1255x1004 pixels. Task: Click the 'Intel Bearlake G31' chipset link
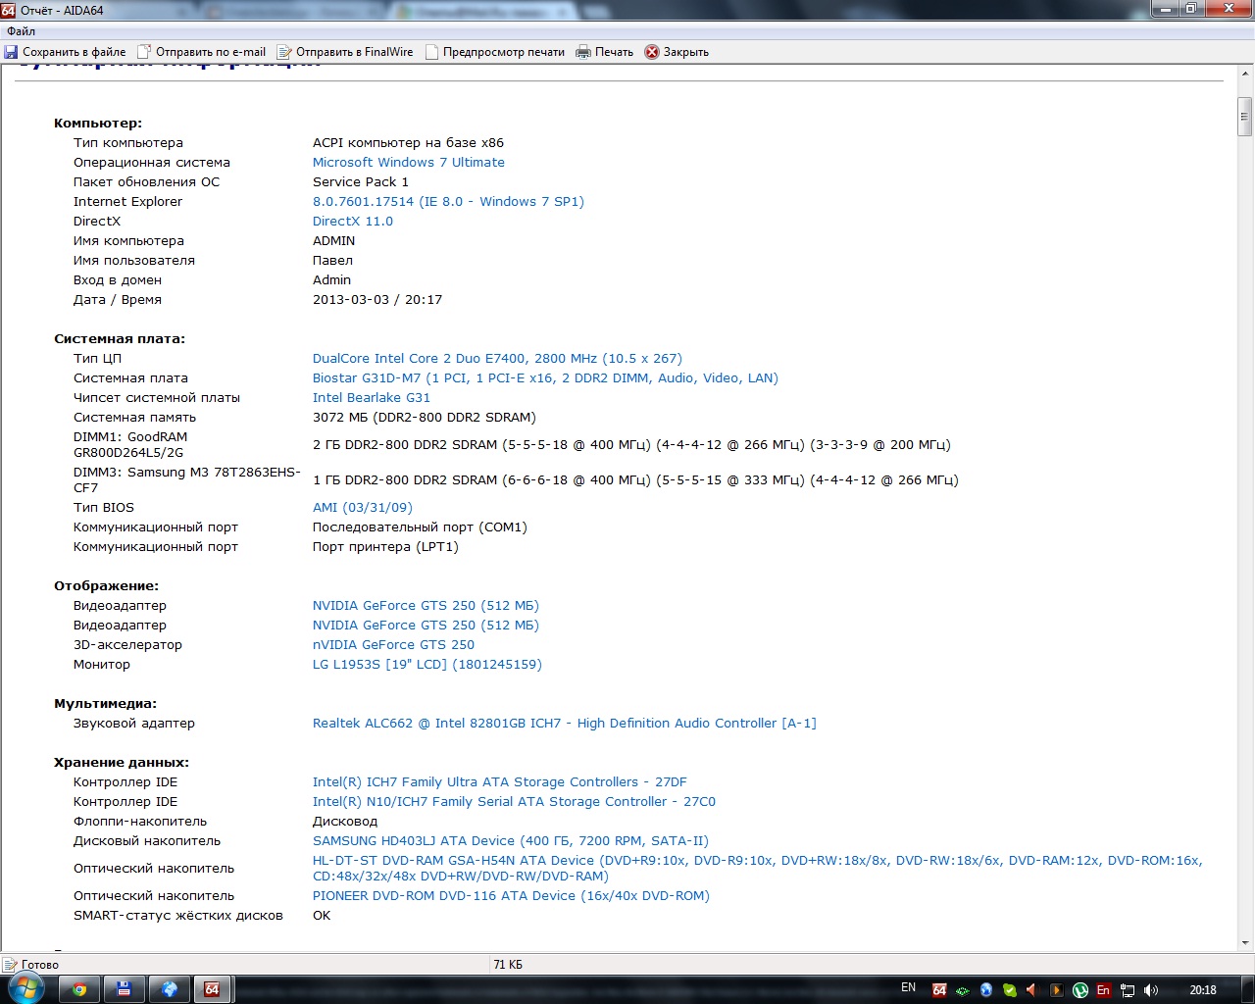point(371,398)
